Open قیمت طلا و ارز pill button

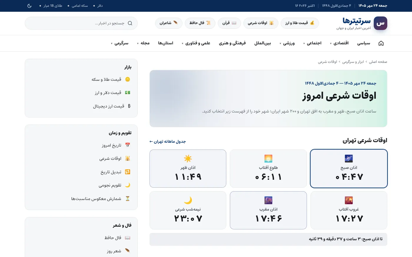300,23
